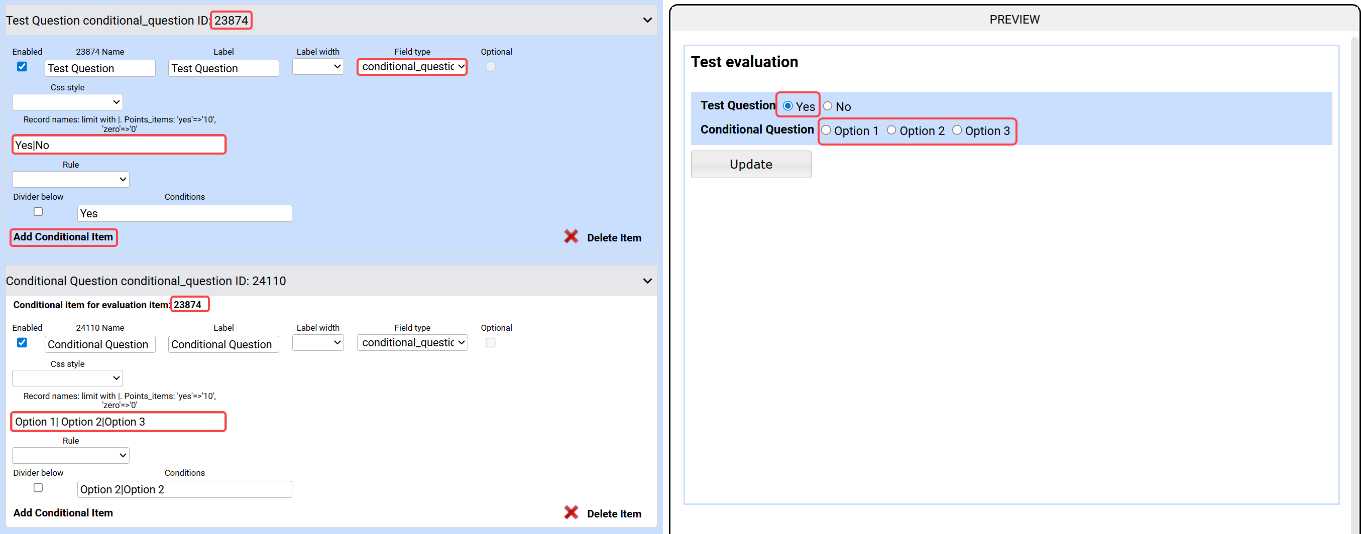Viewport: 1361px width, 534px height.
Task: Open Css style dropdown for Conditional Question
Action: click(x=68, y=378)
